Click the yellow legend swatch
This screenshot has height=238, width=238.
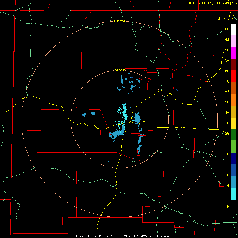click(234, 123)
